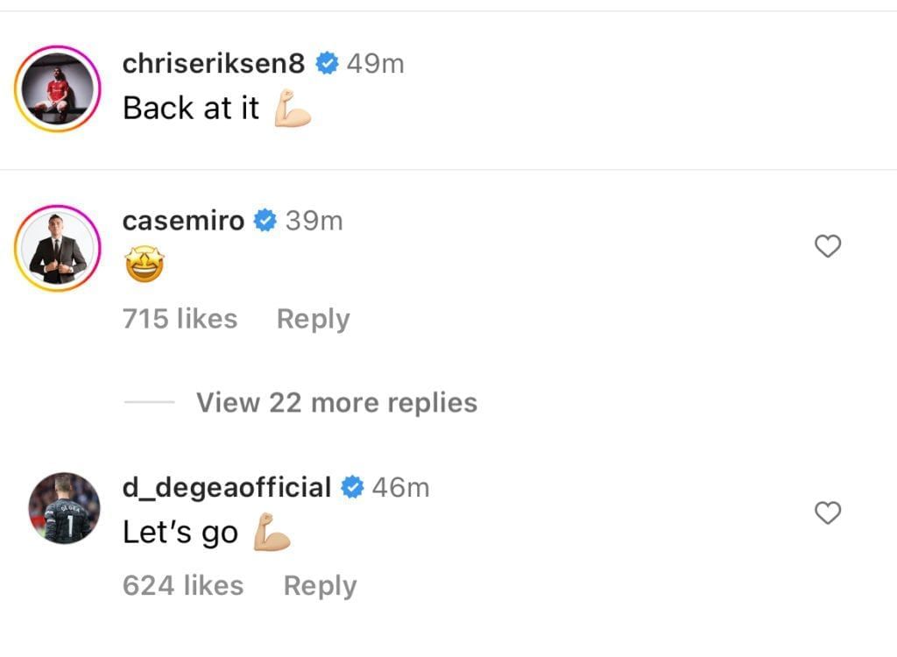The height and width of the screenshot is (657, 897).
Task: Tap d_degeaofficial's profile avatar
Action: coord(64,508)
